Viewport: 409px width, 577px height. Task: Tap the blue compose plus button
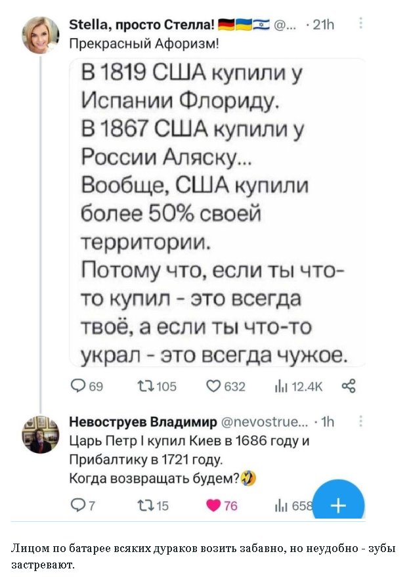point(339,504)
